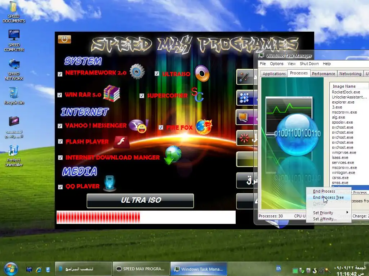This screenshot has width=369, height=276.
Task: Select 3.exe in the process list
Action: [337, 107]
